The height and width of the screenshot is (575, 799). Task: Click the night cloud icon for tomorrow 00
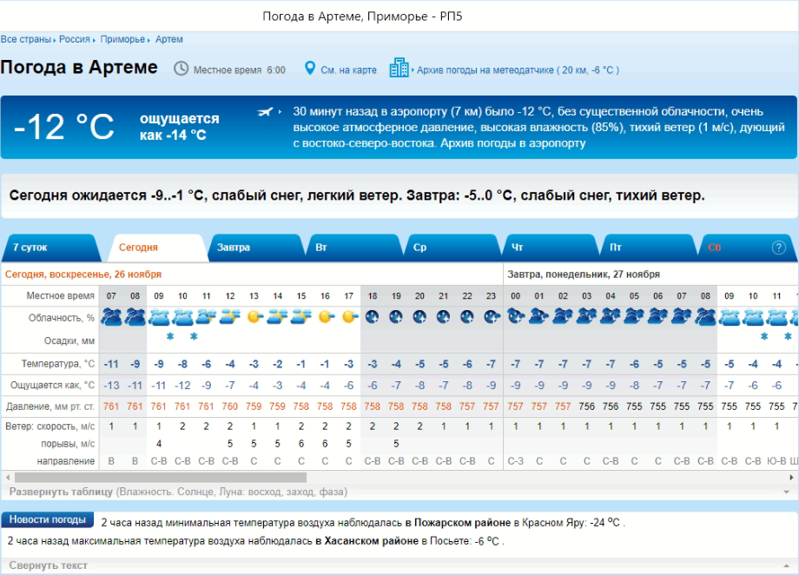pos(515,317)
